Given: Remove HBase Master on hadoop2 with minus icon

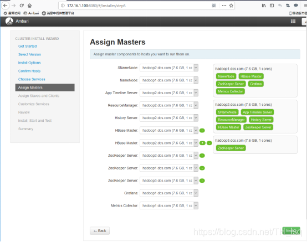Looking at the screenshot, I should 209,143.
